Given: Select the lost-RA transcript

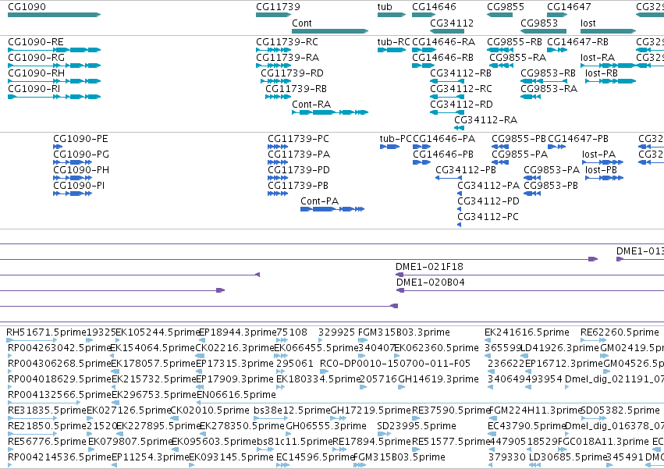Looking at the screenshot, I should coord(608,66).
